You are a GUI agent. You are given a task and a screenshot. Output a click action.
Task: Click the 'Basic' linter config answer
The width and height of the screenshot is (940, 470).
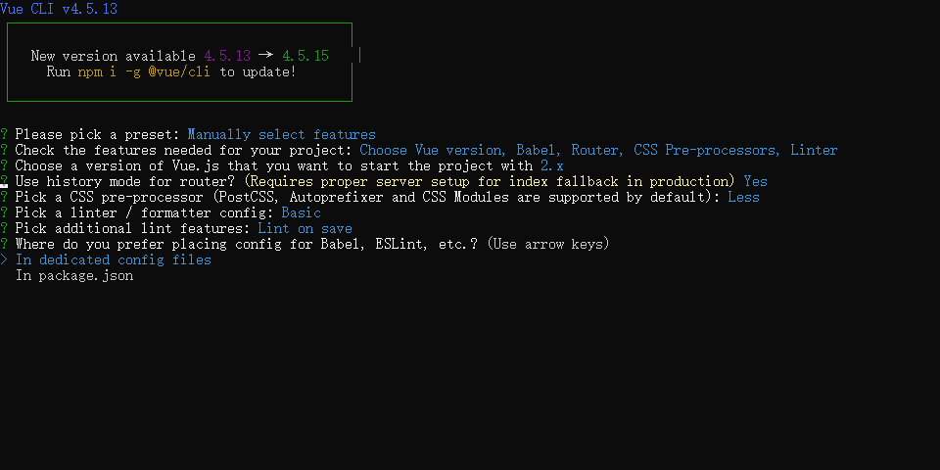click(302, 212)
